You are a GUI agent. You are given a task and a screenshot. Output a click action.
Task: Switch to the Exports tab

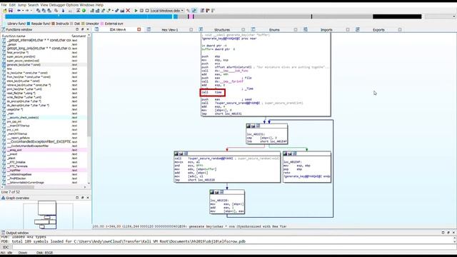pos(378,30)
